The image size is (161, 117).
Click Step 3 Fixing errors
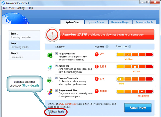pyautogui.click(x=24, y=55)
